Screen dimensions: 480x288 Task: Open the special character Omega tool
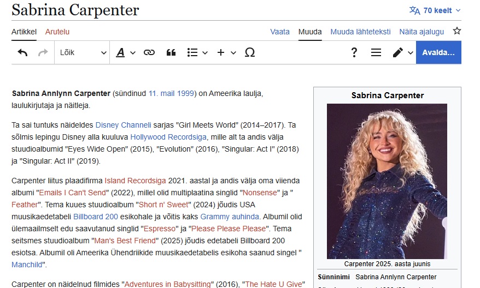click(x=250, y=52)
